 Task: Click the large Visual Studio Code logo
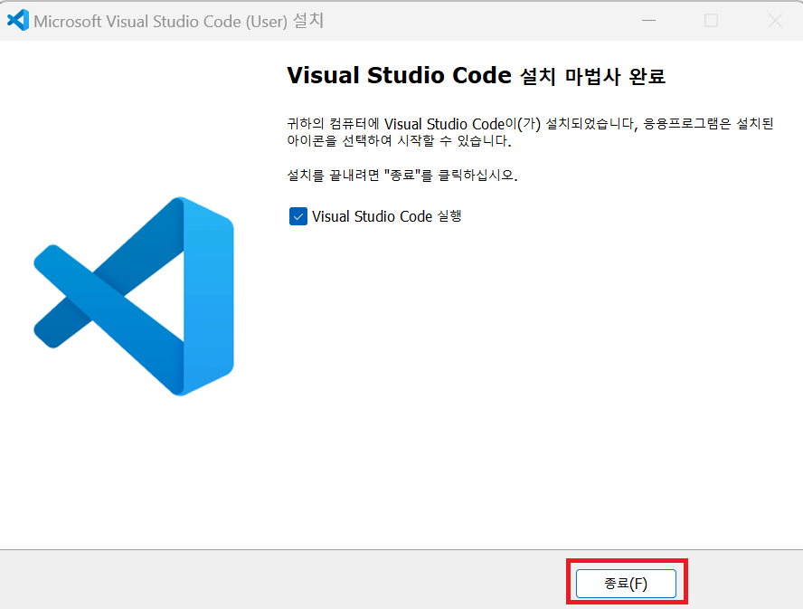(134, 296)
